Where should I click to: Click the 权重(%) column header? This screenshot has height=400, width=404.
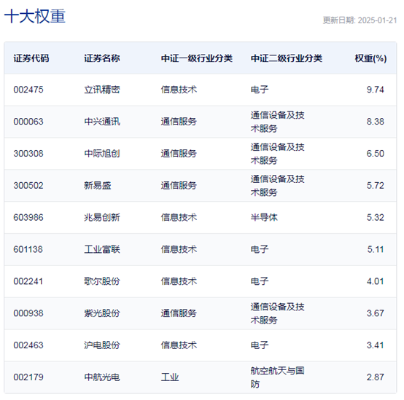pos(370,58)
